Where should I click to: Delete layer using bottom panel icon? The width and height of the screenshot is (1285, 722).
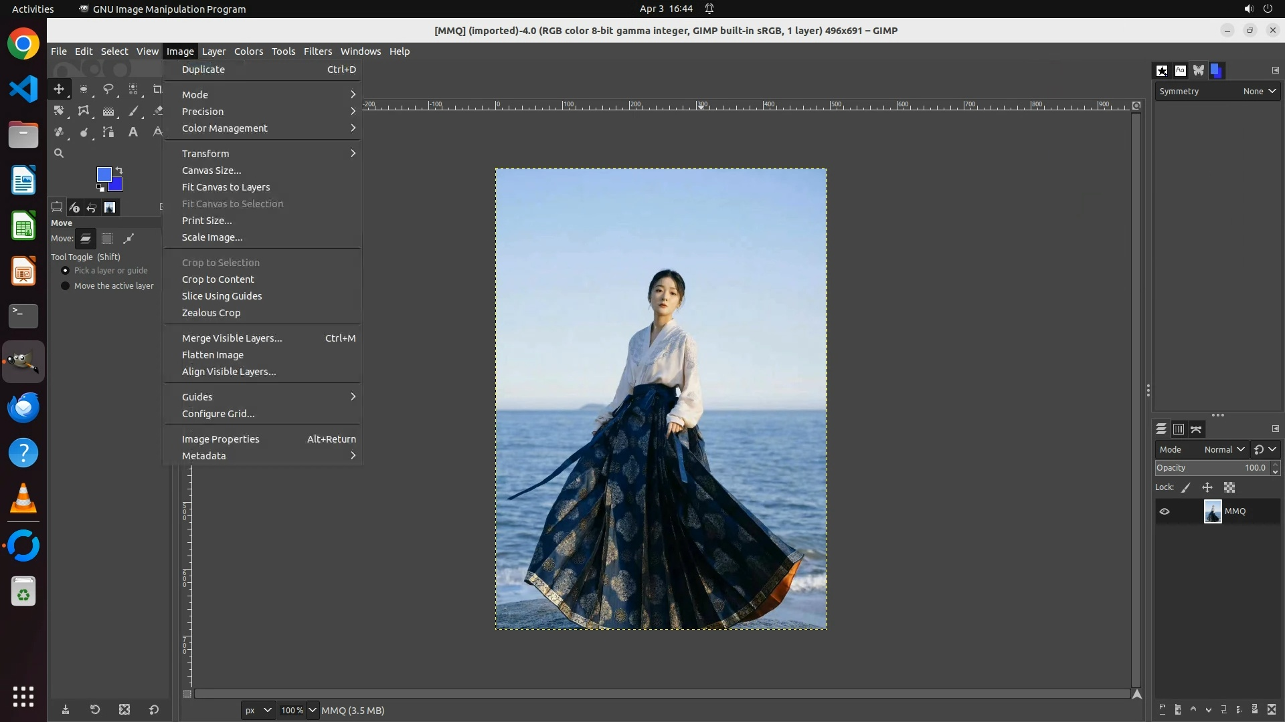pos(1272,710)
